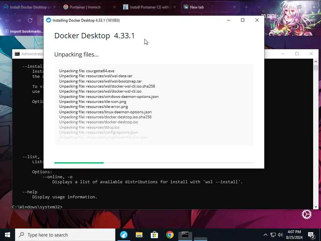Click the Command Prompt scrollbar down arrow
321x241 pixels.
tap(316, 207)
